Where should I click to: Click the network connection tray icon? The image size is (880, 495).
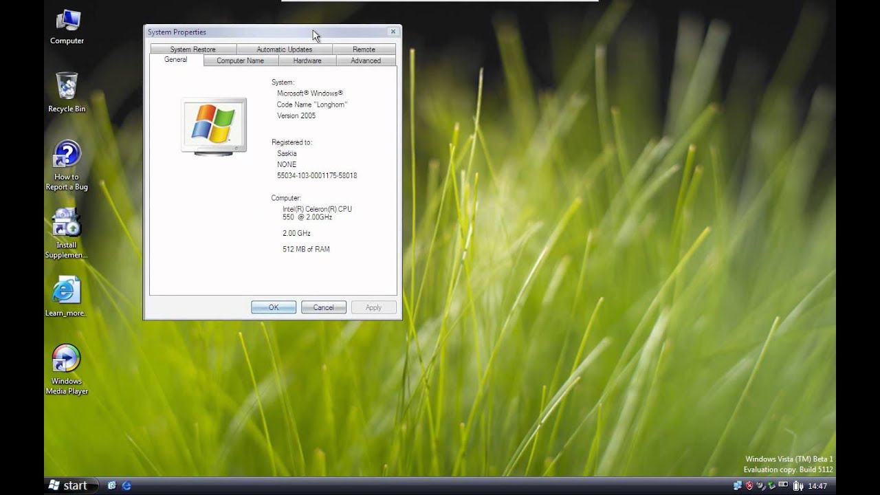(738, 485)
